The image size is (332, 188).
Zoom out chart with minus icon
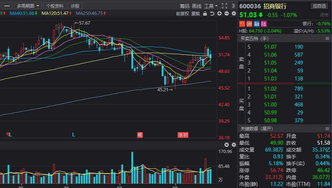227,14
